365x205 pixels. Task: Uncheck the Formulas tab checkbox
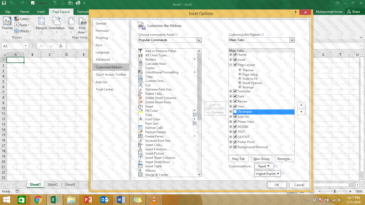(235, 91)
